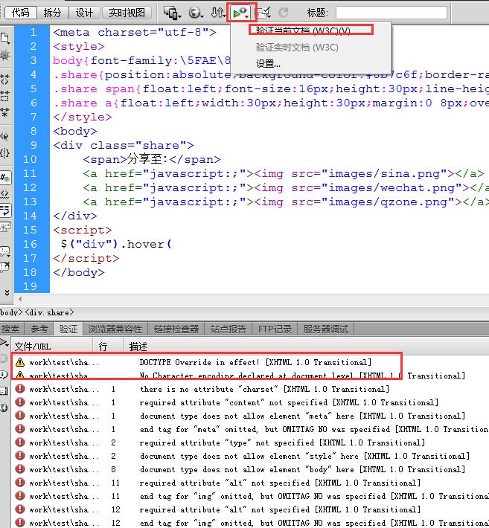The image size is (489, 528).
Task: Select the DOCTYPE Override in effect warning row
Action: [250, 362]
